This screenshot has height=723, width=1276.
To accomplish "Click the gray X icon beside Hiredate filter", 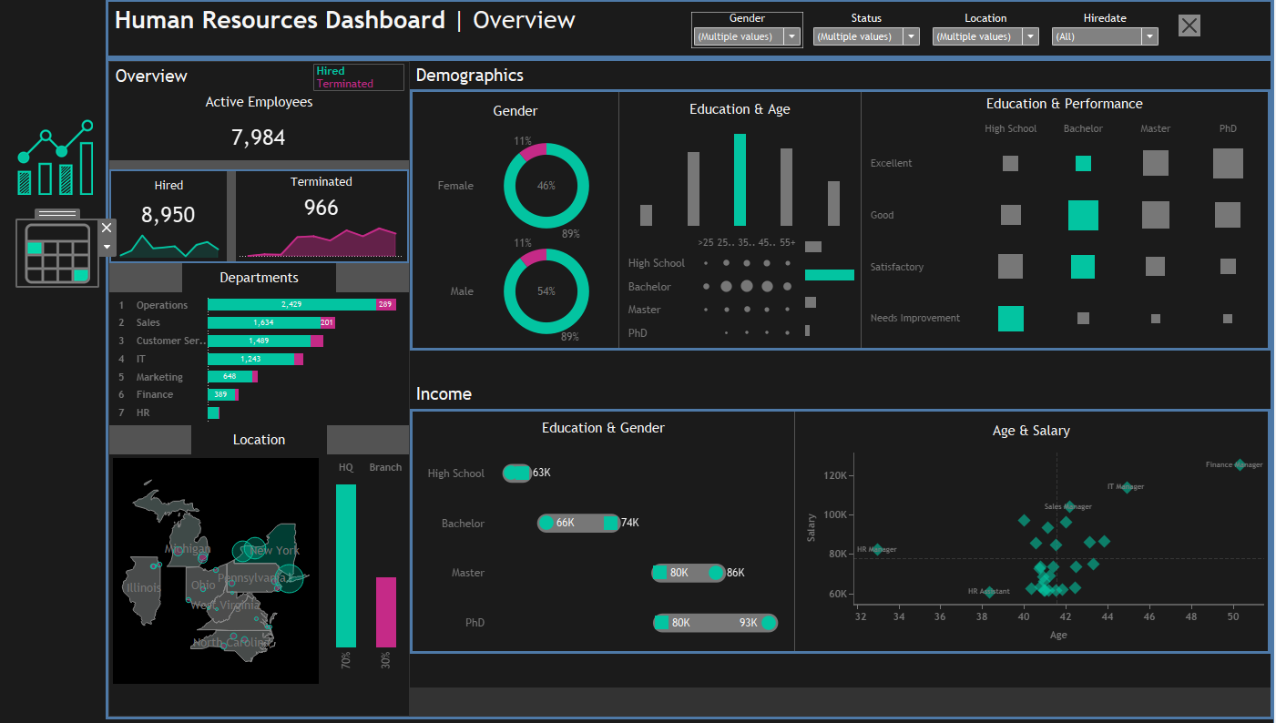I will tap(1189, 25).
